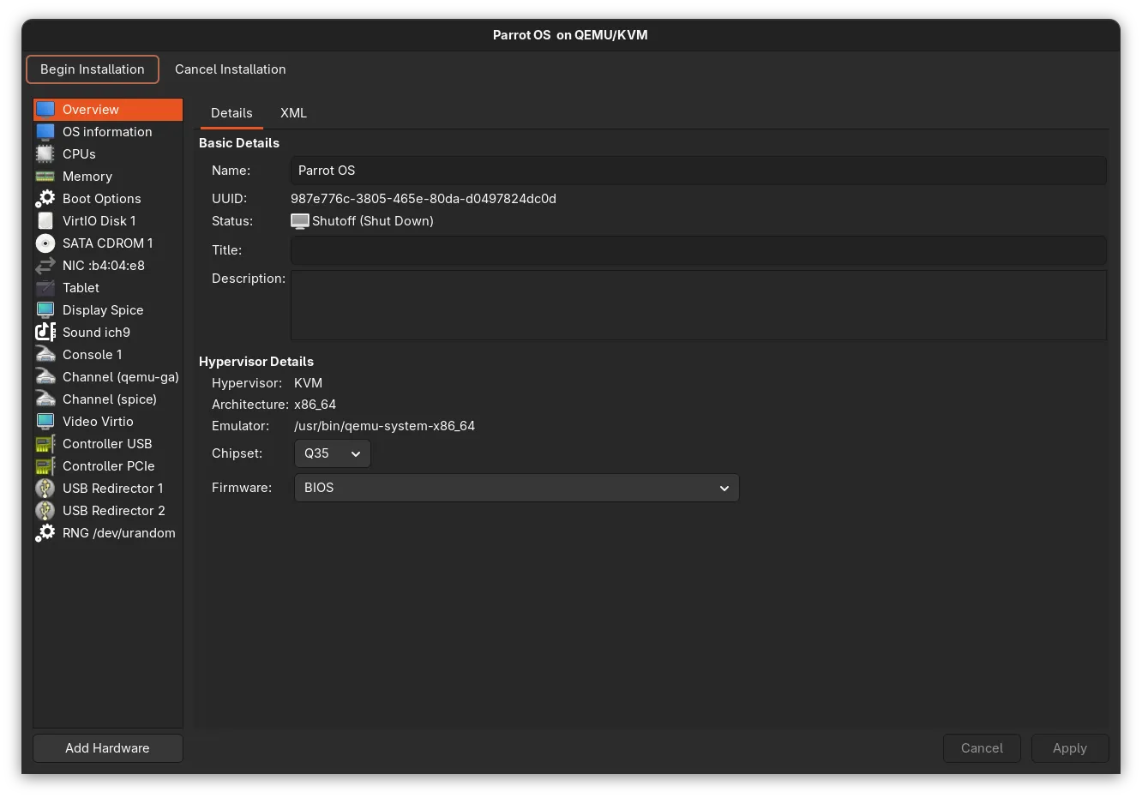Click the Apply button

coord(1070,748)
